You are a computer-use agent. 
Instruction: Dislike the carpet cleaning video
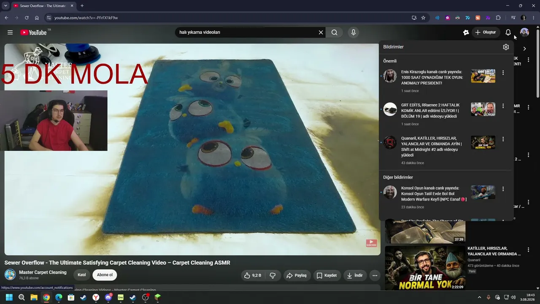(x=273, y=275)
